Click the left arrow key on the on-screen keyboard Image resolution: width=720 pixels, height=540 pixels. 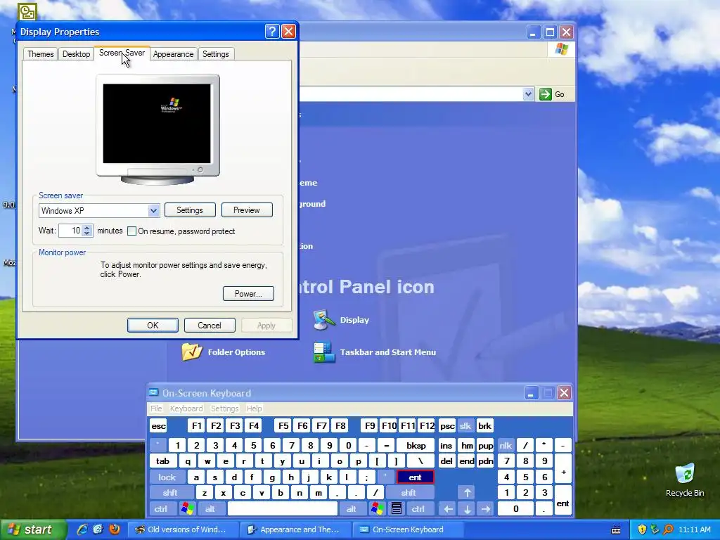pos(448,509)
